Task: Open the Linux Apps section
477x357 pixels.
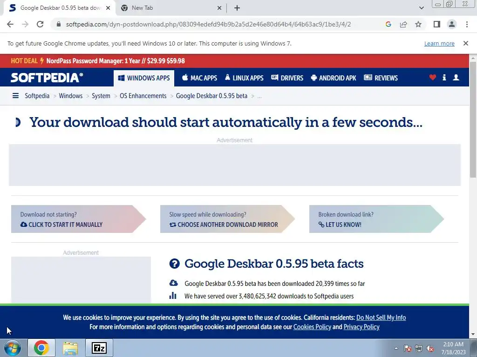Action: point(244,78)
